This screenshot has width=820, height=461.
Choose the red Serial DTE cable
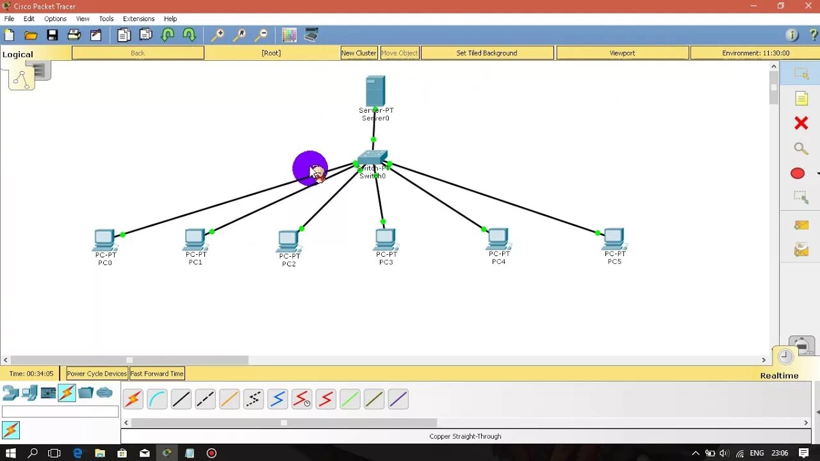click(325, 400)
